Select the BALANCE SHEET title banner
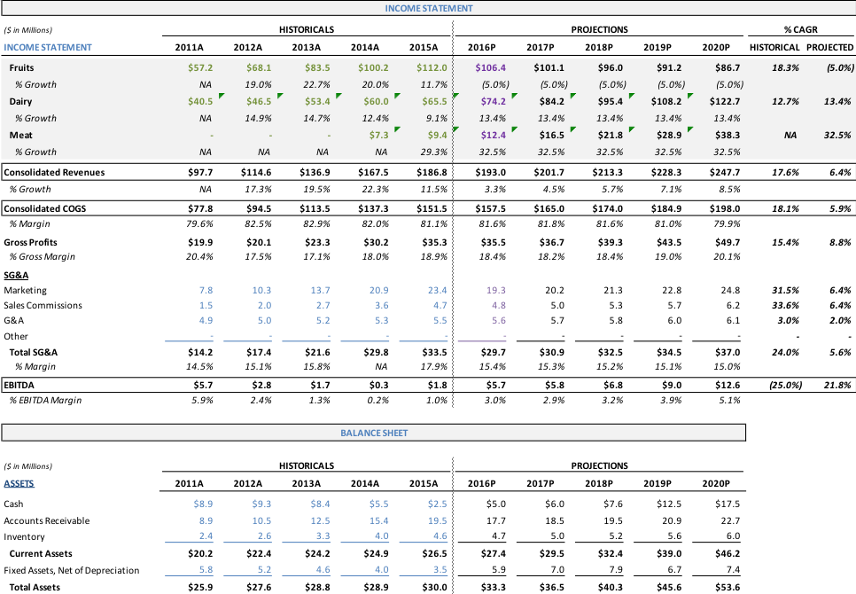856x594 pixels. 373,434
